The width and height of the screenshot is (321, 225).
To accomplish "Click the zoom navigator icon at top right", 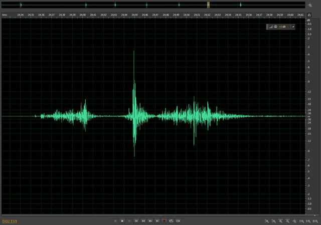I will pyautogui.click(x=310, y=5).
